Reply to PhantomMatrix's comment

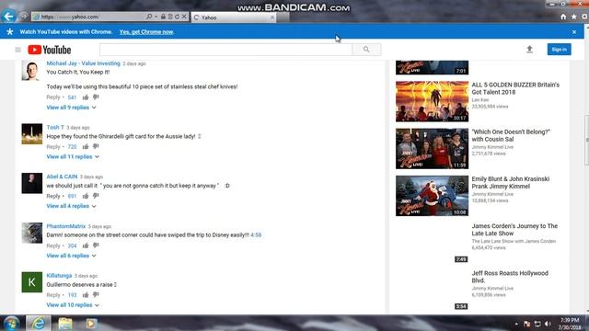(53, 245)
